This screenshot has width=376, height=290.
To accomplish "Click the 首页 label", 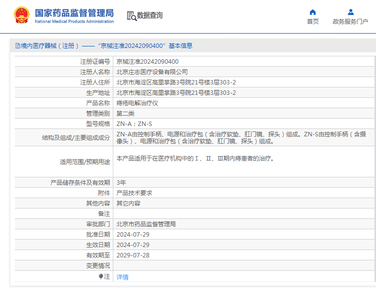I will pyautogui.click(x=313, y=22).
